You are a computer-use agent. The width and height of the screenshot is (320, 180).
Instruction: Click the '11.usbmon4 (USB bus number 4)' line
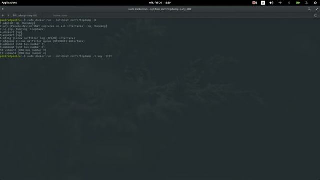(23, 53)
